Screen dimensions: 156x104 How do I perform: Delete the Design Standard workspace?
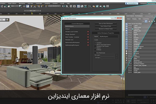pos(88,34)
